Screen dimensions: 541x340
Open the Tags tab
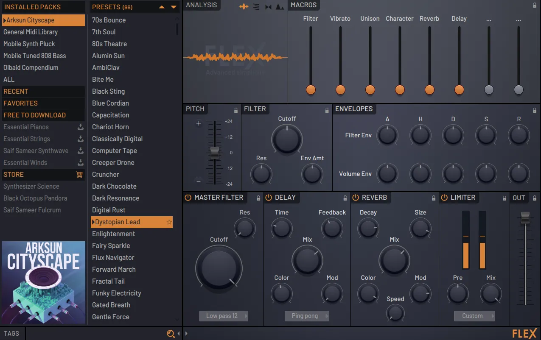[12, 334]
